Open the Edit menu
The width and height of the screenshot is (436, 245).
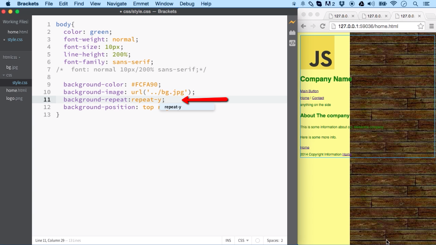[x=63, y=3]
